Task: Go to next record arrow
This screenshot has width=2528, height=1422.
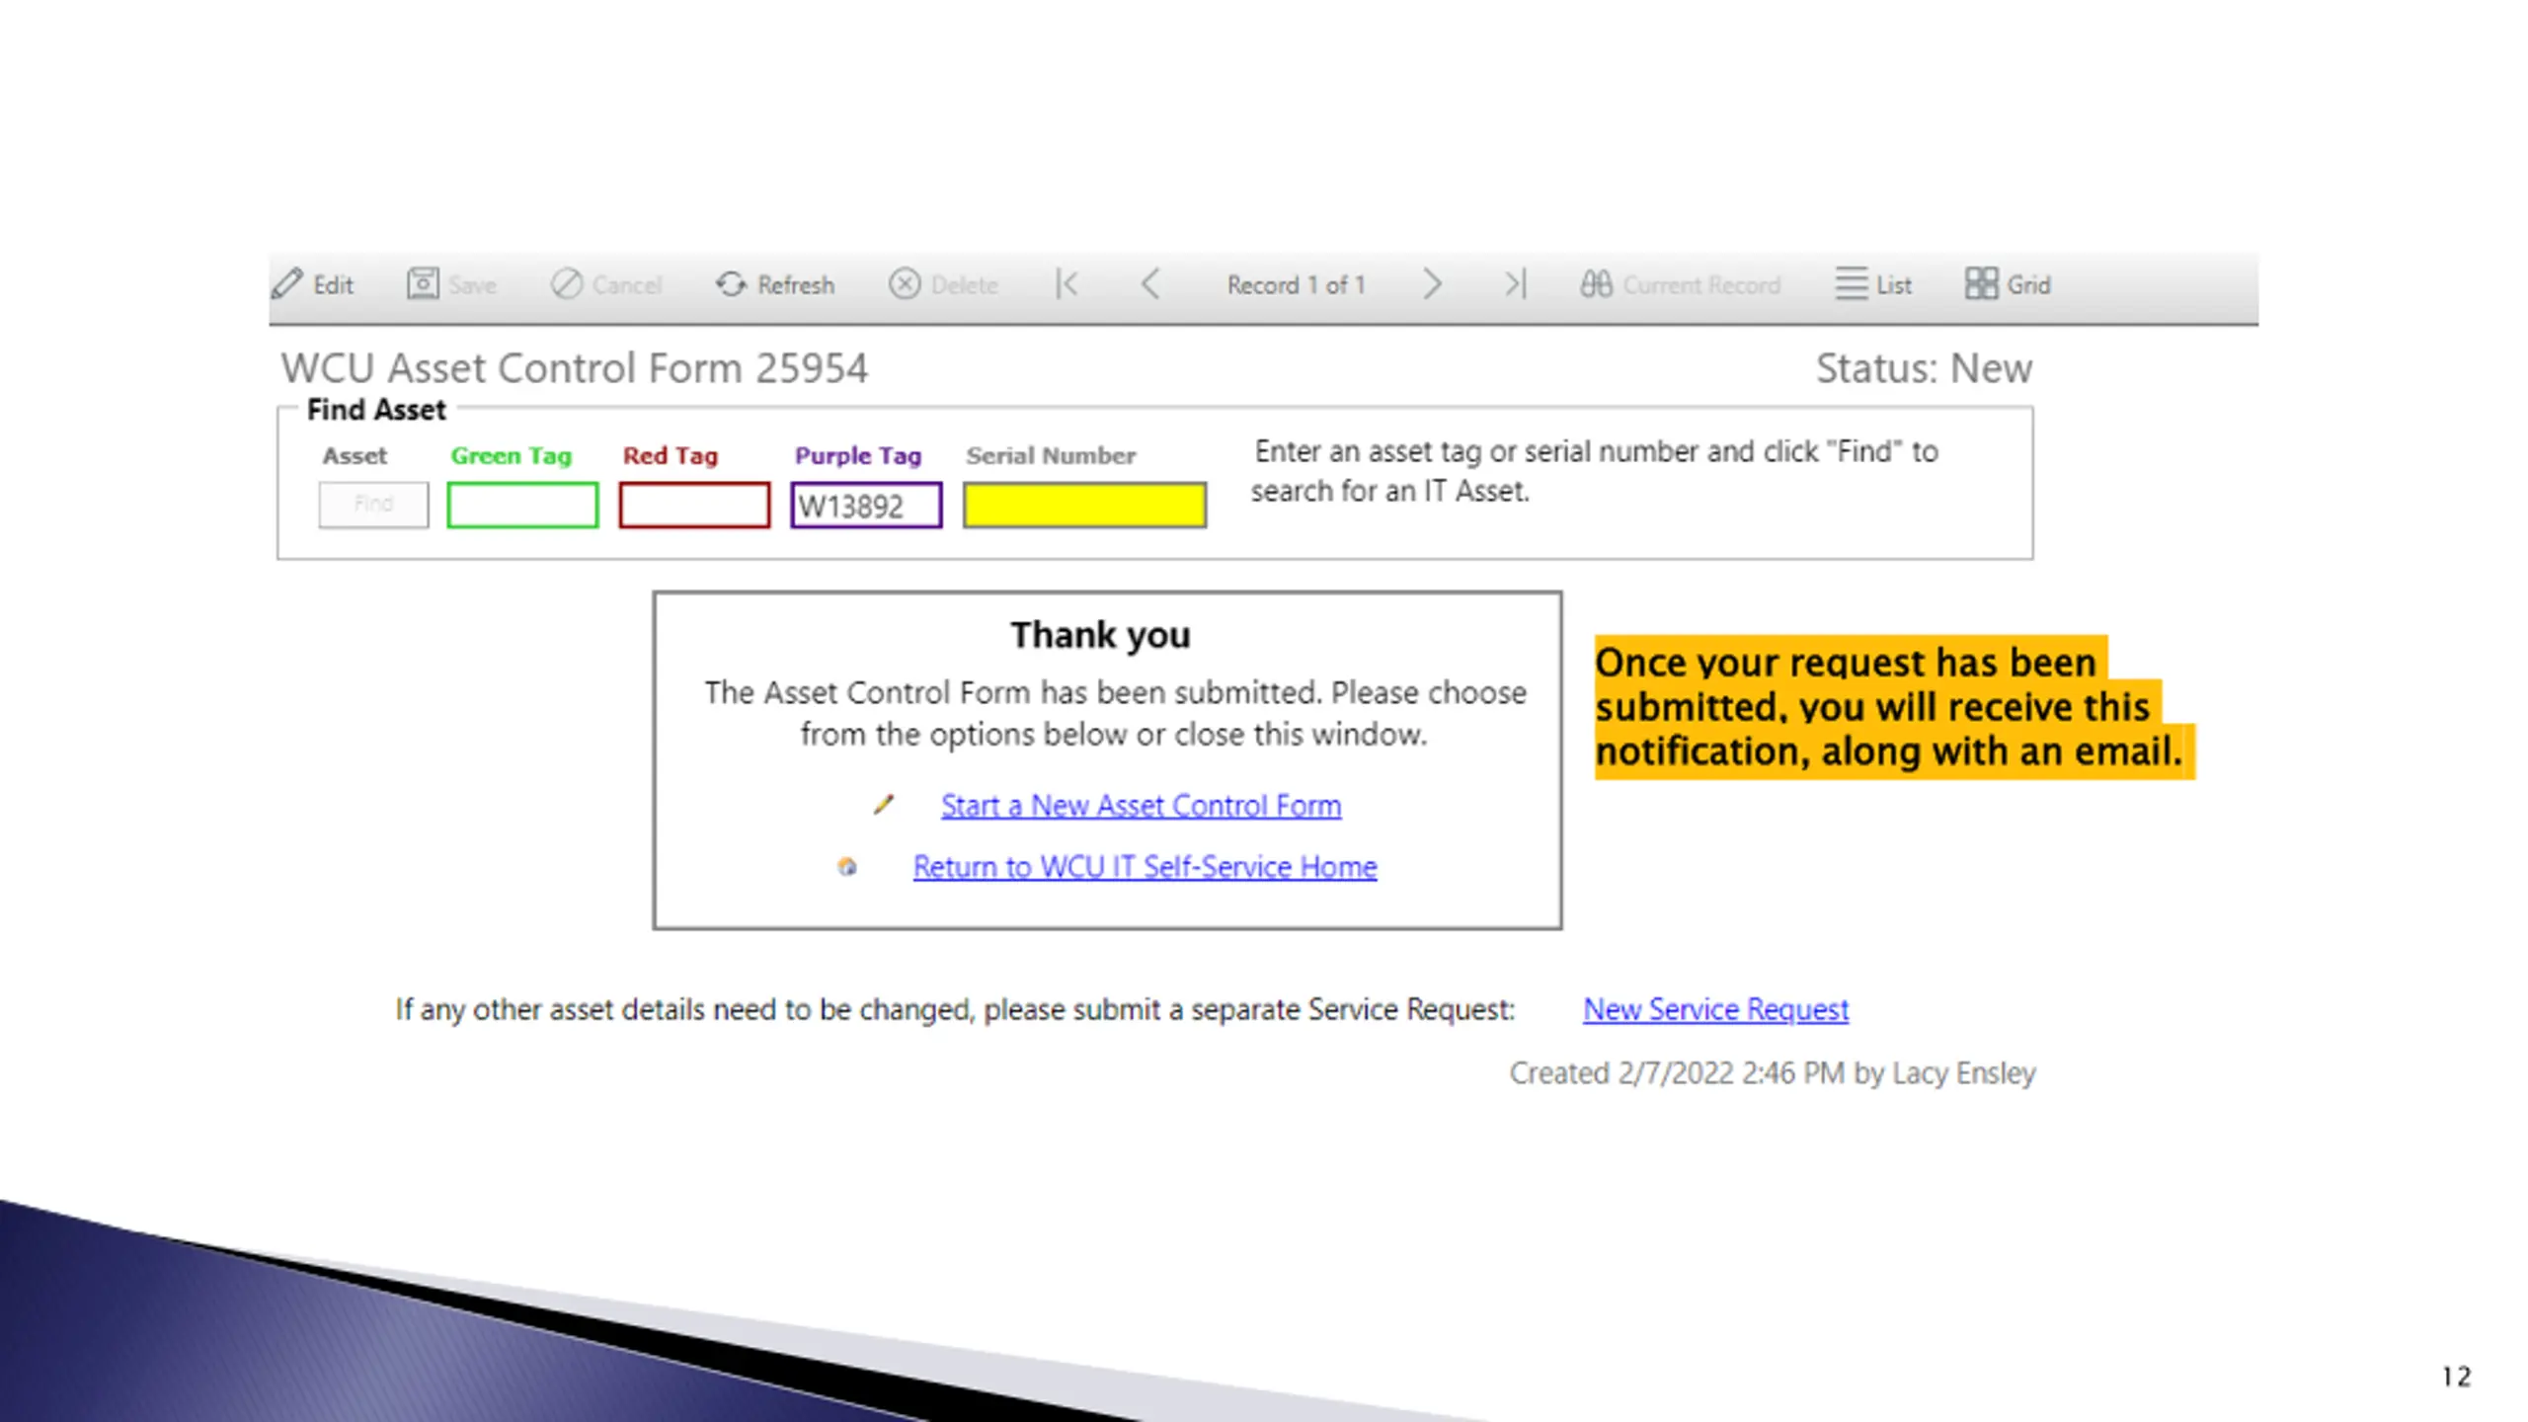Action: [x=1432, y=284]
